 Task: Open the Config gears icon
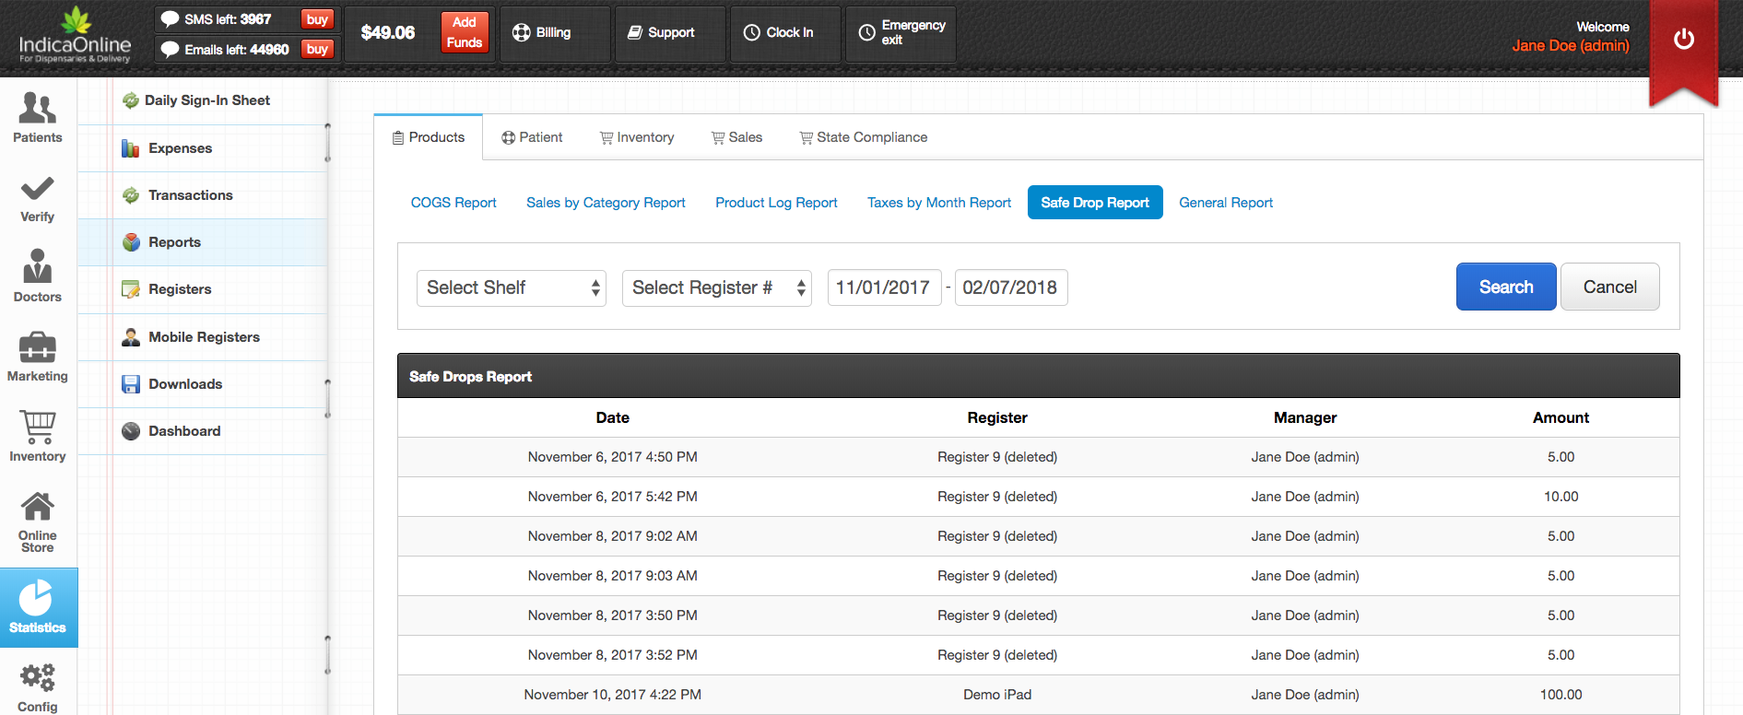pos(37,678)
